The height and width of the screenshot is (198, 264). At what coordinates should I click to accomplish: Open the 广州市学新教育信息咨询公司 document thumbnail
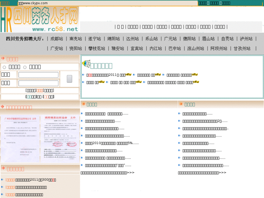(x=20, y=138)
